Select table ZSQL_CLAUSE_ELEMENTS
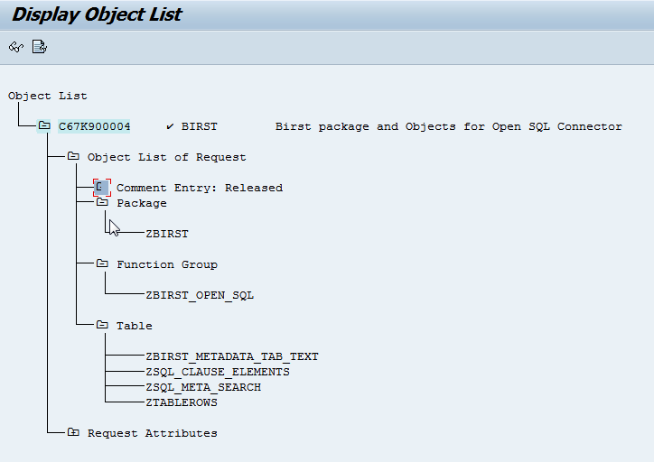This screenshot has height=462, width=654. (x=217, y=372)
